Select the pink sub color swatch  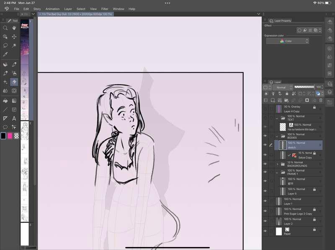[x=10, y=136]
